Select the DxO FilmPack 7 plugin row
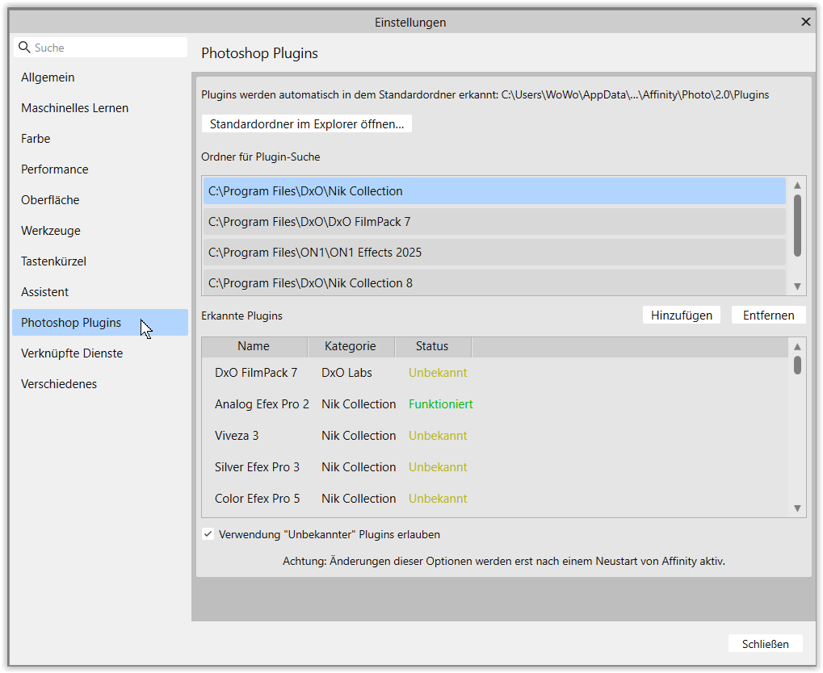This screenshot has height=673, width=823. pyautogui.click(x=494, y=373)
